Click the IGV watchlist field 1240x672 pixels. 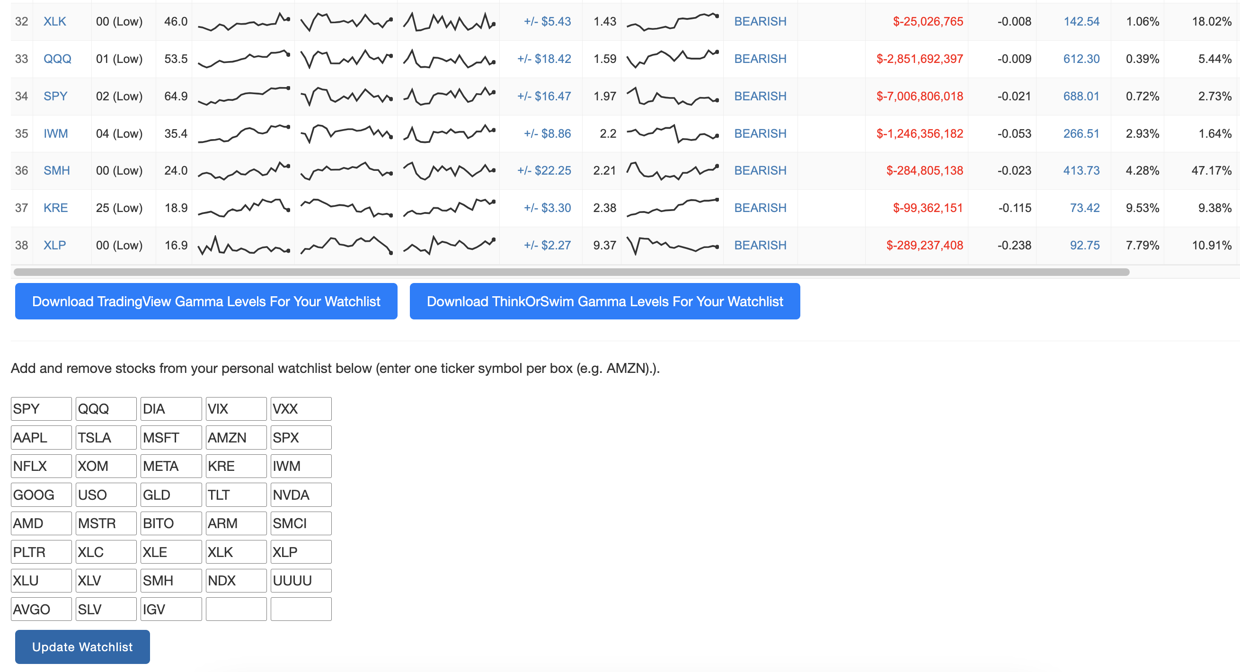click(171, 609)
